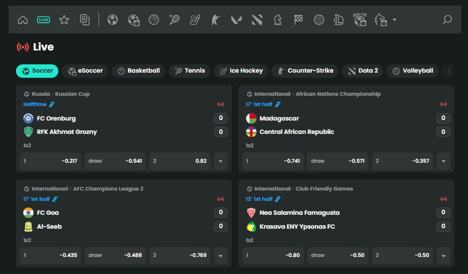The width and height of the screenshot is (468, 274).
Task: Bet on Madagascar win at -0.741
Action: click(273, 161)
